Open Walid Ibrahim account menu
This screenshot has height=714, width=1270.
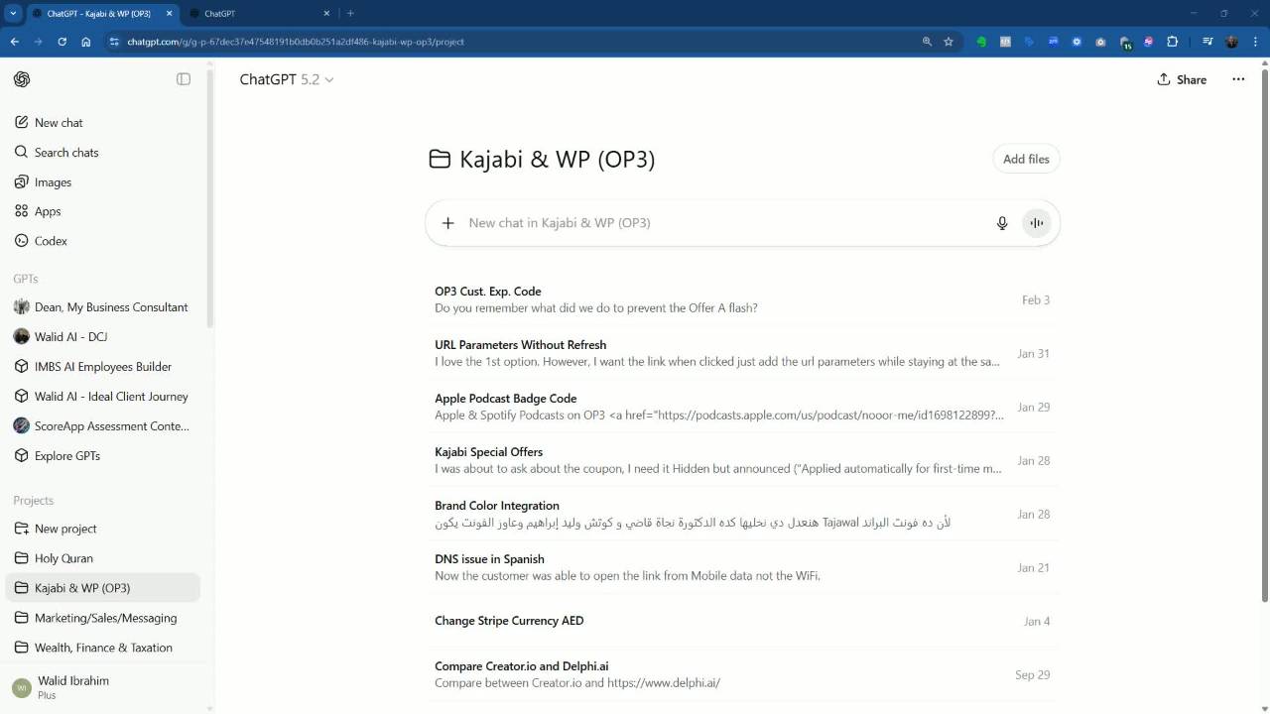click(x=72, y=687)
